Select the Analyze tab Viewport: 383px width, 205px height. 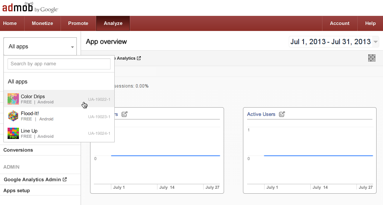click(x=113, y=23)
